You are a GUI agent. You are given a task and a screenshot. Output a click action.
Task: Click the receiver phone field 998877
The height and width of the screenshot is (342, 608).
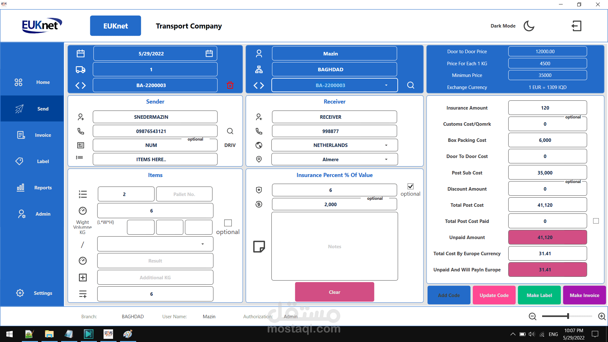coord(334,131)
